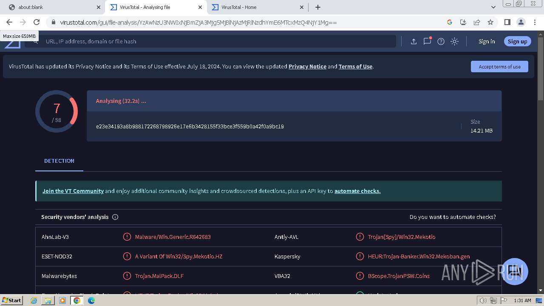The height and width of the screenshot is (306, 544).
Task: Go back with browser back arrow
Action: coord(9,22)
